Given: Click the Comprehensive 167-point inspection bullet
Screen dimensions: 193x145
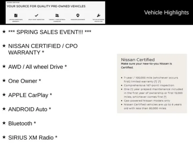Looking at the screenshot, I should (x=149, y=85).
